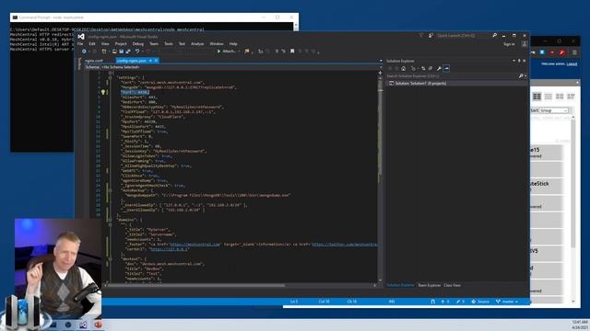Click the red extension icon in browser toolbar

[561, 52]
